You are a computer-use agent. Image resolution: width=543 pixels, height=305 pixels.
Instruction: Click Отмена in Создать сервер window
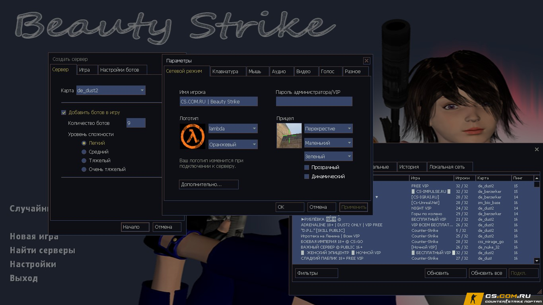point(167,227)
